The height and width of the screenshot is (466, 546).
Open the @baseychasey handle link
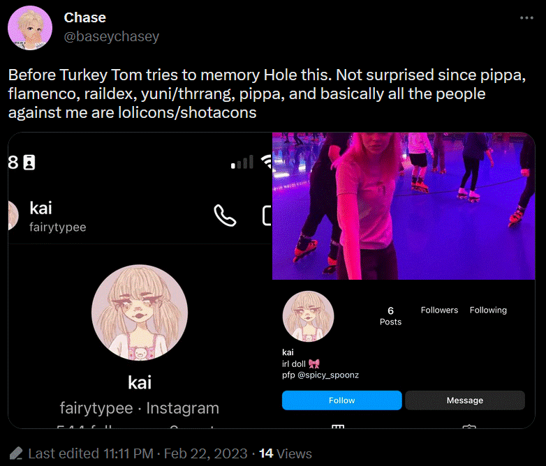[x=112, y=36]
